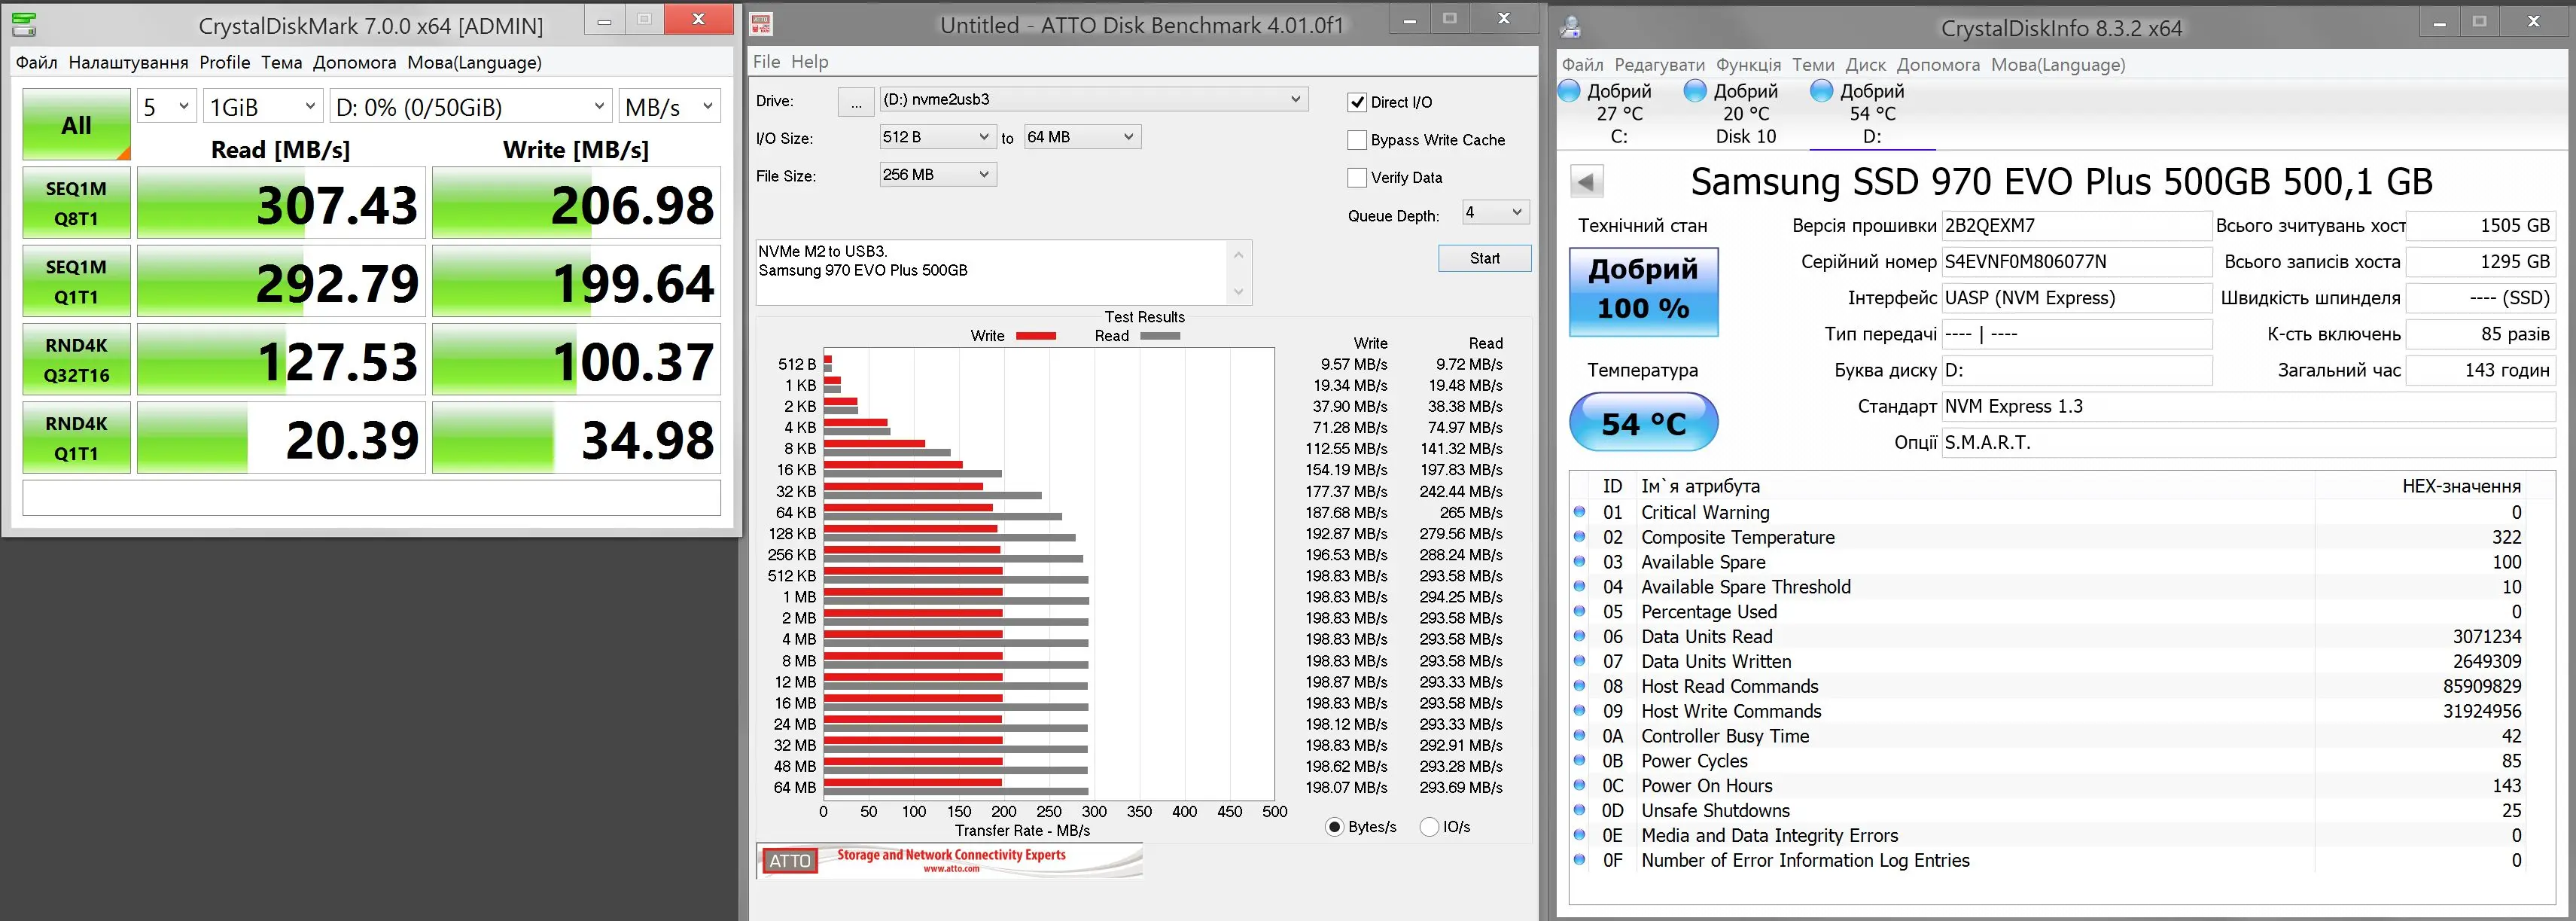
Task: Select C: drive health status circle
Action: pyautogui.click(x=1570, y=91)
